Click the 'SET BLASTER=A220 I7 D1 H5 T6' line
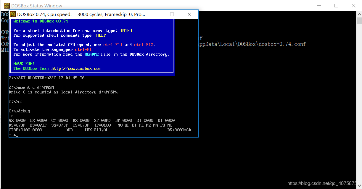The width and height of the screenshot is (362, 189). [46, 78]
